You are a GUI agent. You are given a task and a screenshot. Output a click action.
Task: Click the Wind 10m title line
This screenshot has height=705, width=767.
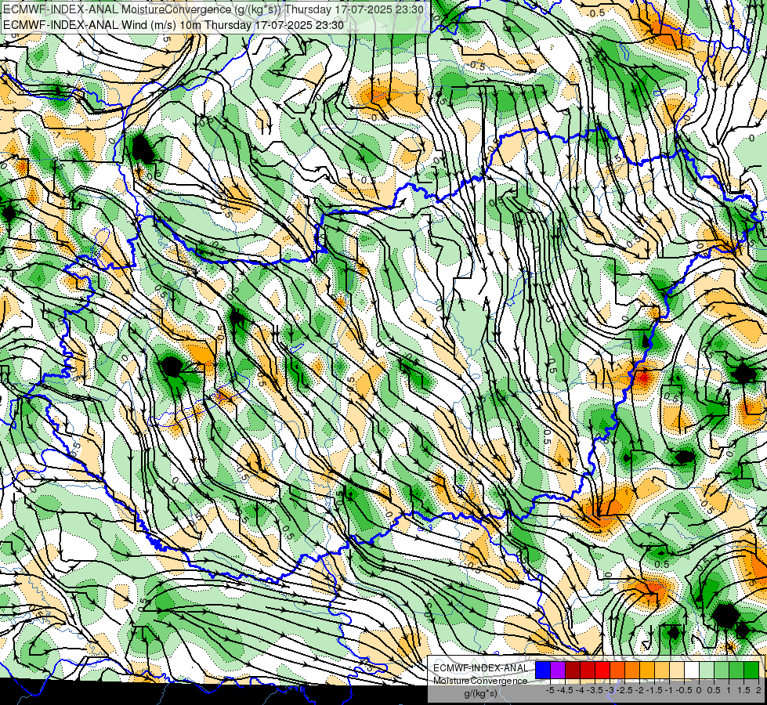point(173,24)
